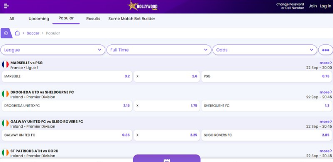
Task: Go to home via house icon
Action: click(17, 33)
